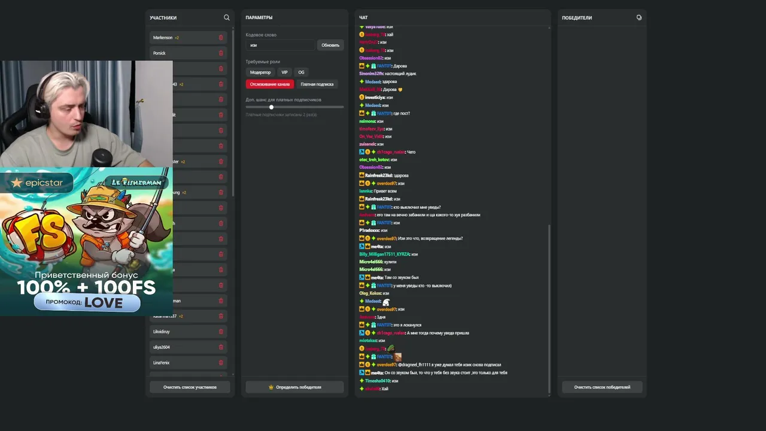Adjust the paid subscriber extra chance slider
766x431 pixels.
click(x=295, y=107)
